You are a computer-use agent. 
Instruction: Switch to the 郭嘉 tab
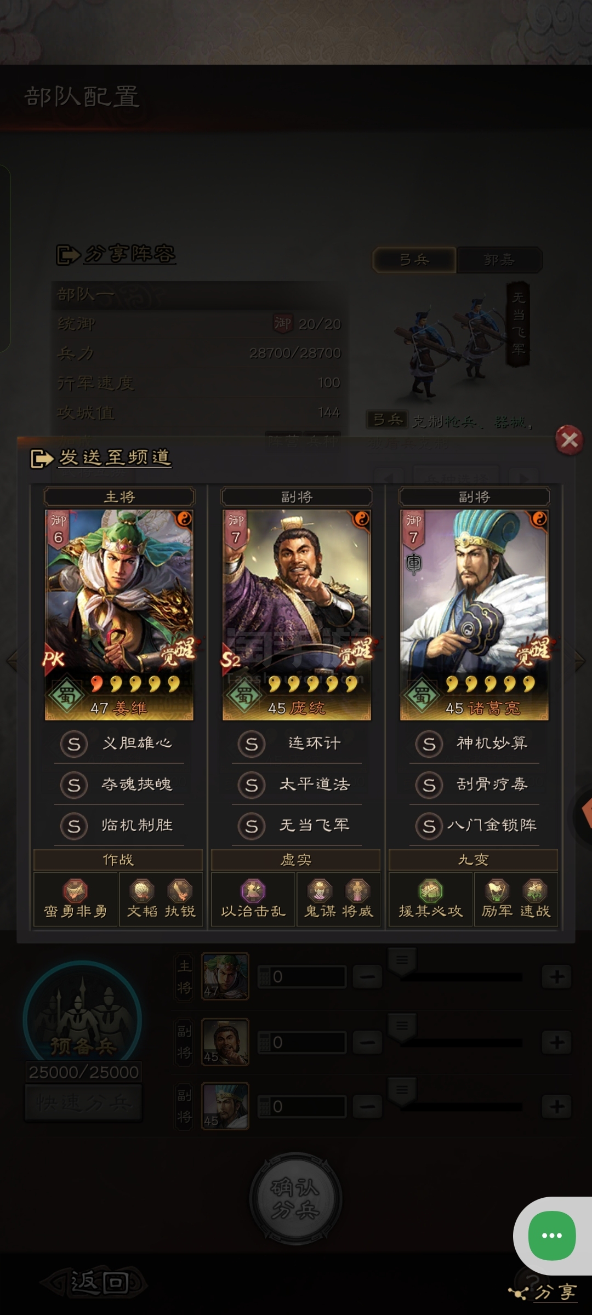tap(499, 260)
